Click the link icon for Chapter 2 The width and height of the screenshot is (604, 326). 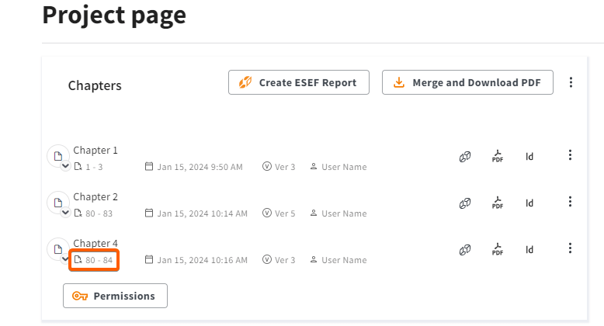(465, 203)
